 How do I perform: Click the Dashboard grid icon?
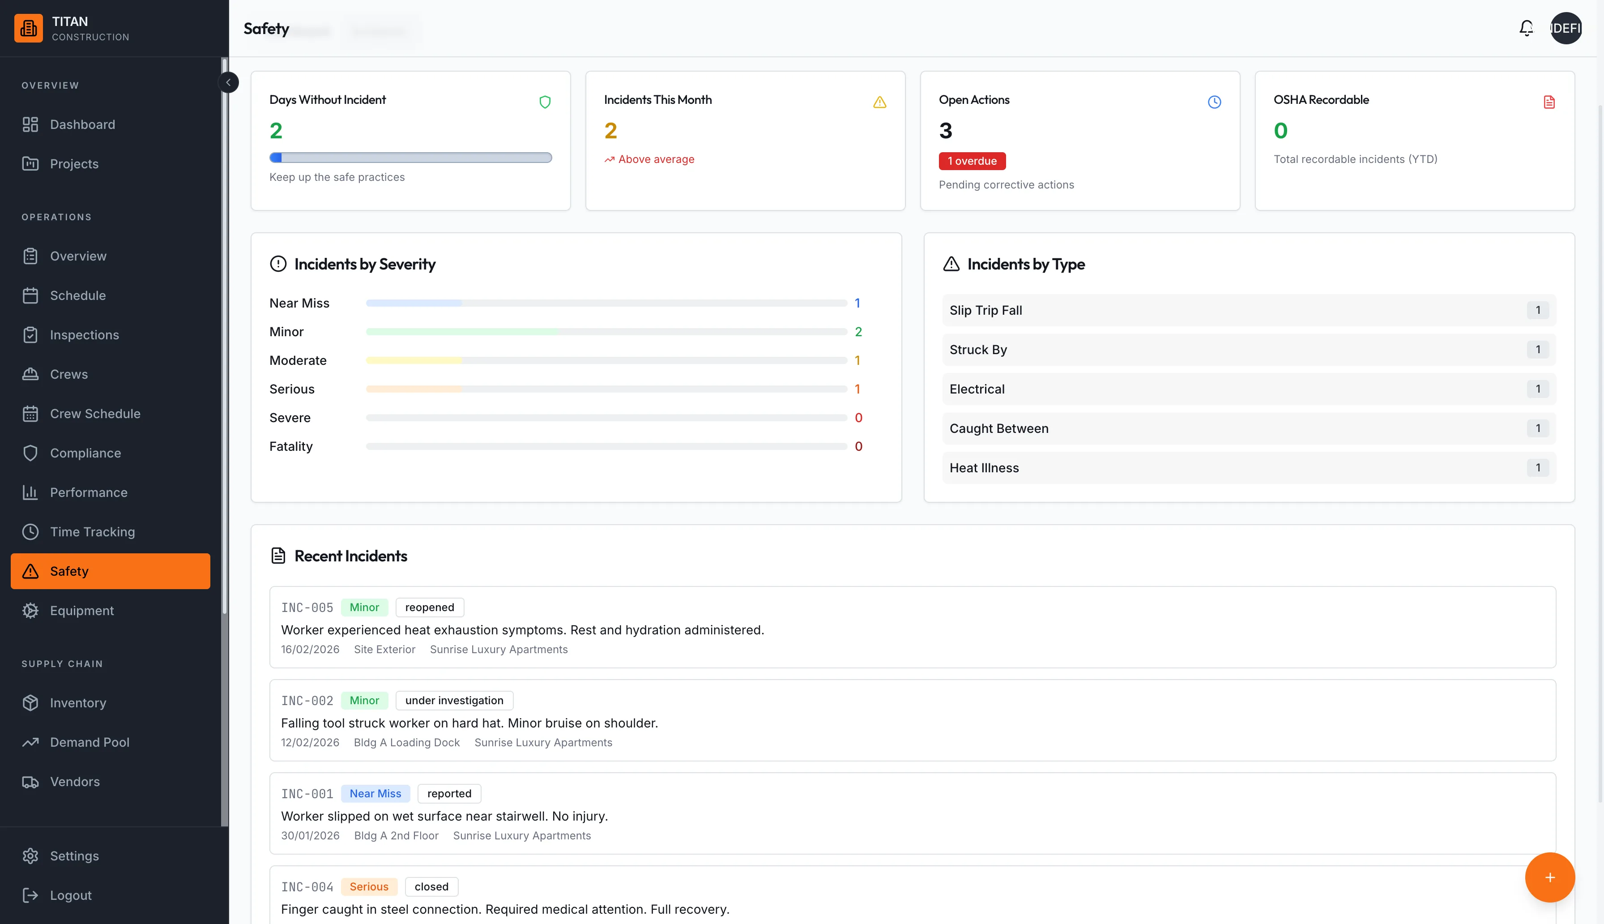pos(30,124)
